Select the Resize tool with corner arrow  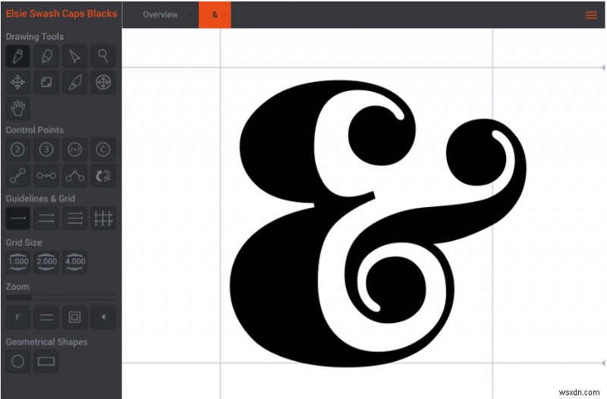[46, 82]
